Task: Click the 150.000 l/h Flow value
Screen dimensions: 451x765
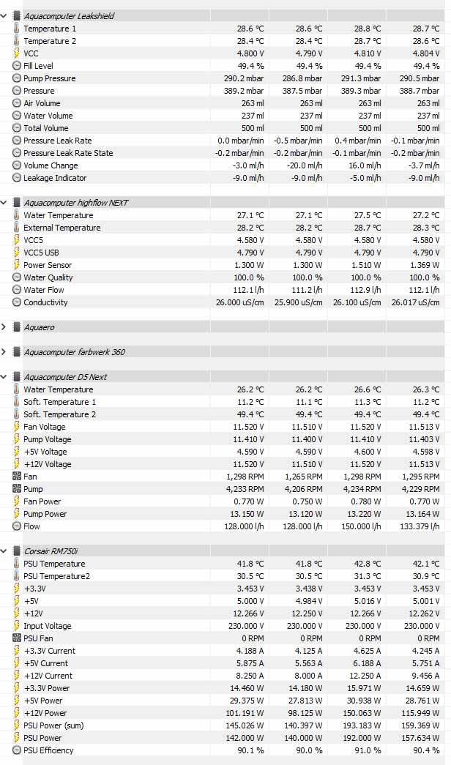Action: point(360,526)
